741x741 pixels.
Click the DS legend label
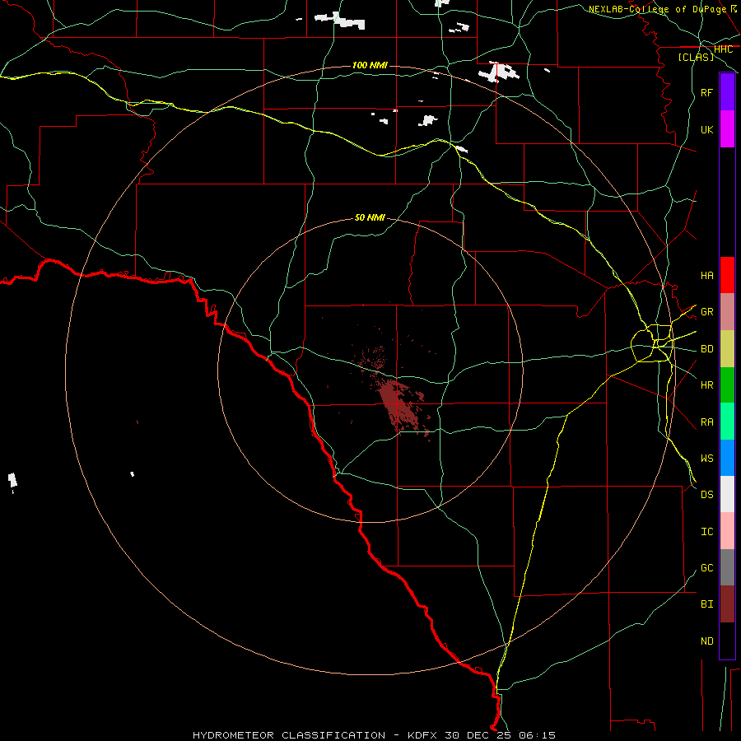pos(707,494)
